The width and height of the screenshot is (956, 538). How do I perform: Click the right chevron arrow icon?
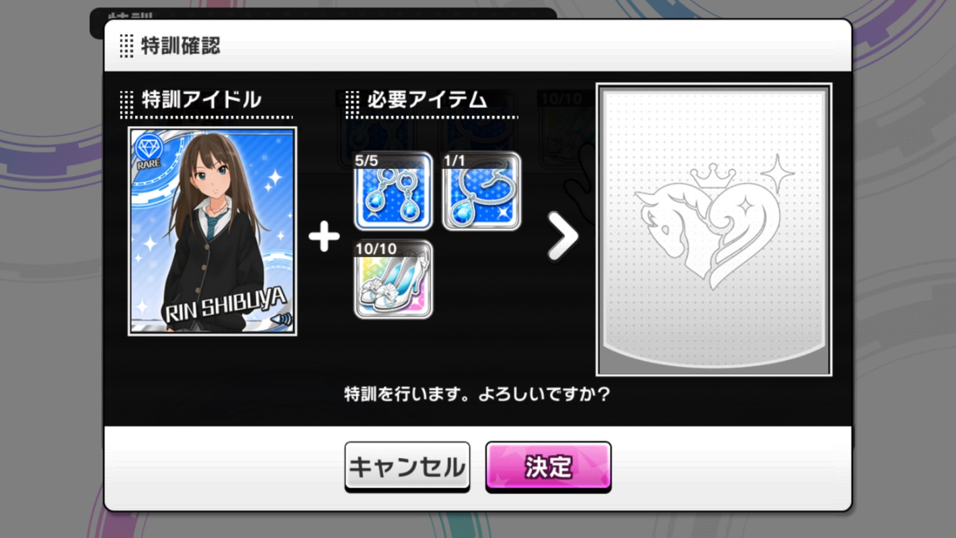pos(562,236)
